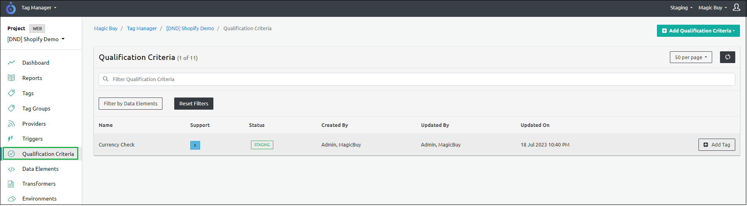Click the Providers feed icon

(x=11, y=124)
